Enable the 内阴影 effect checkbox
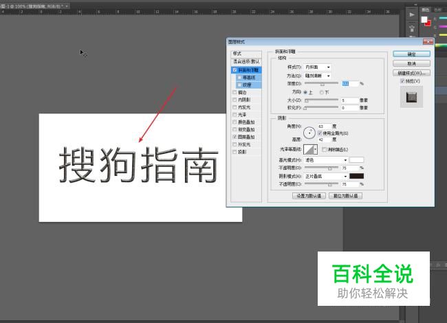 click(x=235, y=100)
